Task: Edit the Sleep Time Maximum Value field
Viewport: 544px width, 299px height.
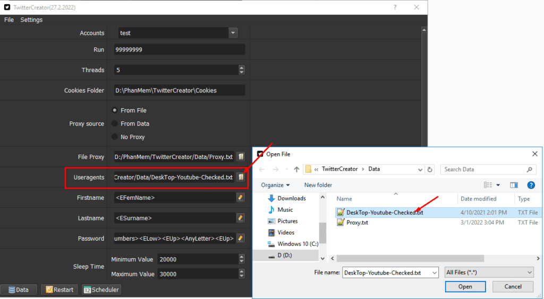Action: click(198, 274)
